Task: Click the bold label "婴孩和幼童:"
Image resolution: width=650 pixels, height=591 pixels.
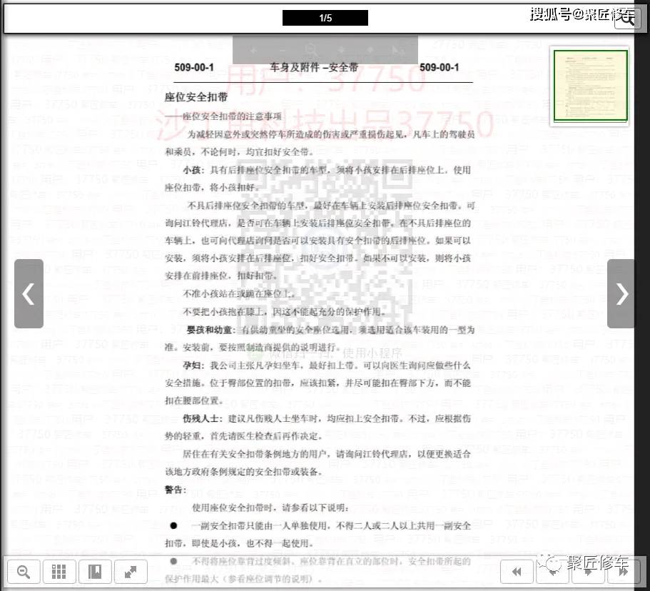Action: click(x=211, y=330)
